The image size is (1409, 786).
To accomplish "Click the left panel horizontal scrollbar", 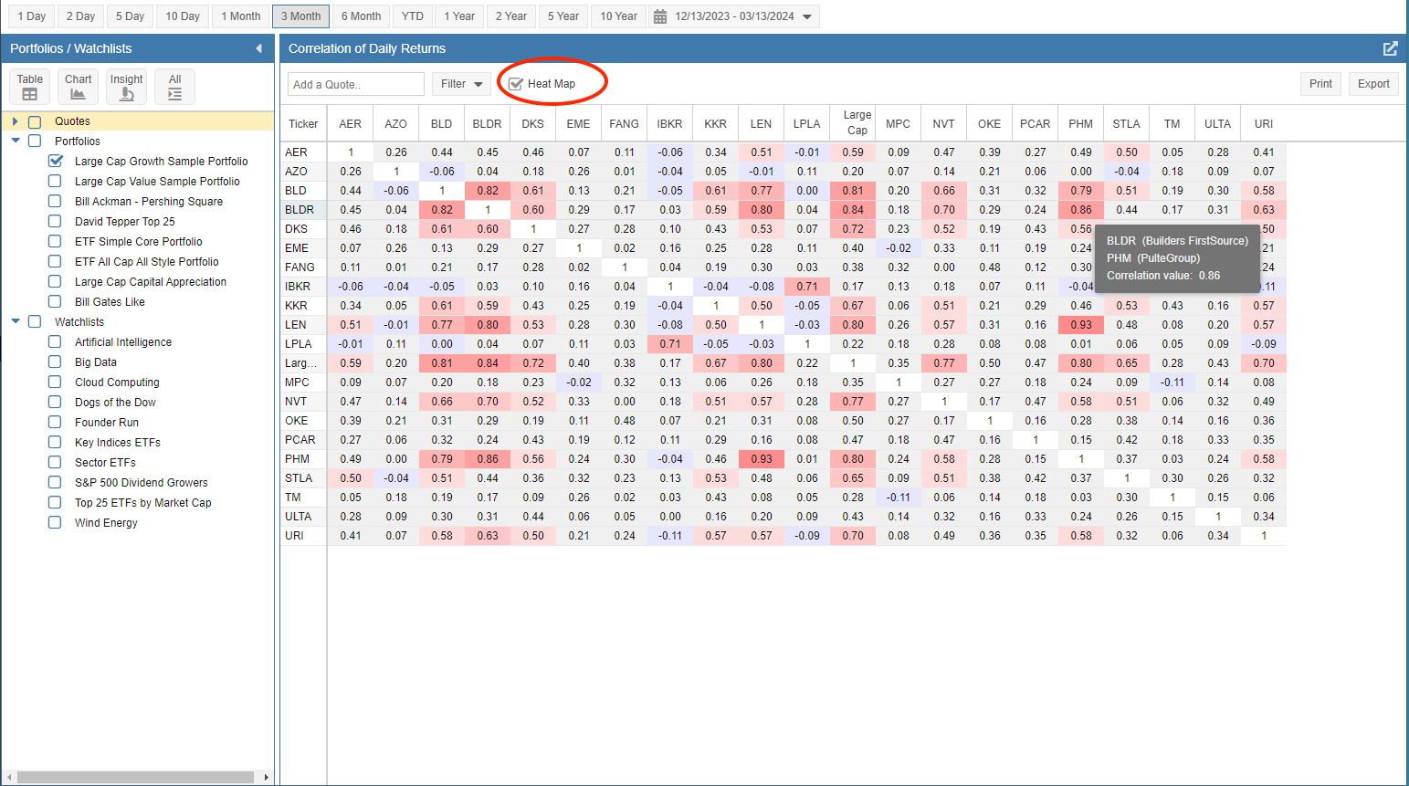I will (x=135, y=777).
